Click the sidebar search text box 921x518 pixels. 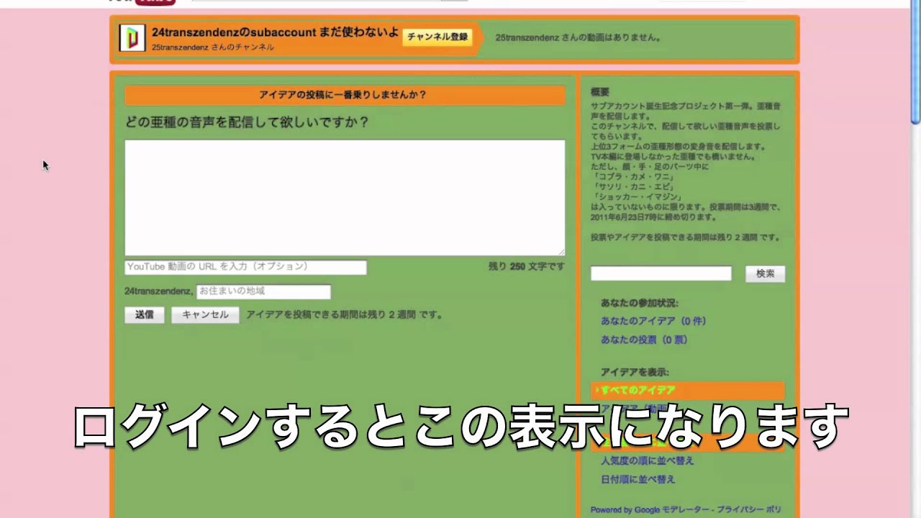pyautogui.click(x=661, y=273)
